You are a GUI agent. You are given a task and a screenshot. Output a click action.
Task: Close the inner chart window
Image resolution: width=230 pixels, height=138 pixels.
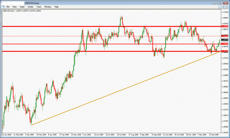(227, 7)
